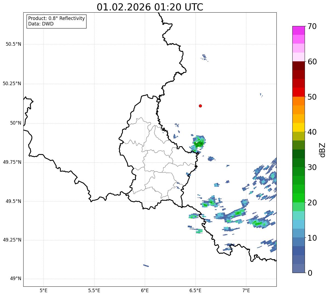Click the "7°E" longitude label
Viewport: 329px width, 296px height.
(246, 290)
